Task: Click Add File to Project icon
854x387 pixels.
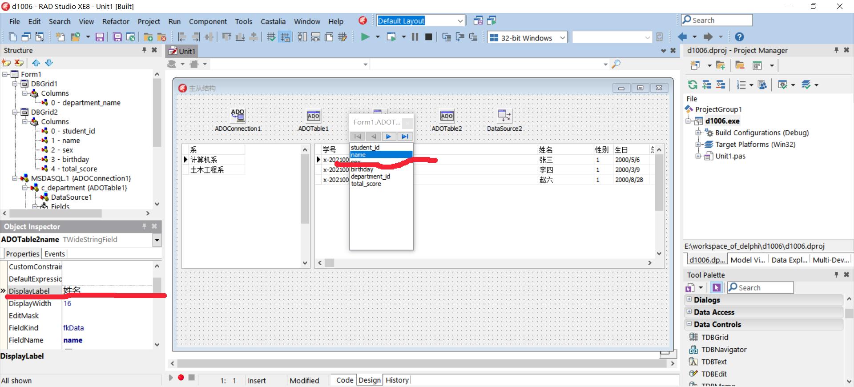Action: point(148,37)
